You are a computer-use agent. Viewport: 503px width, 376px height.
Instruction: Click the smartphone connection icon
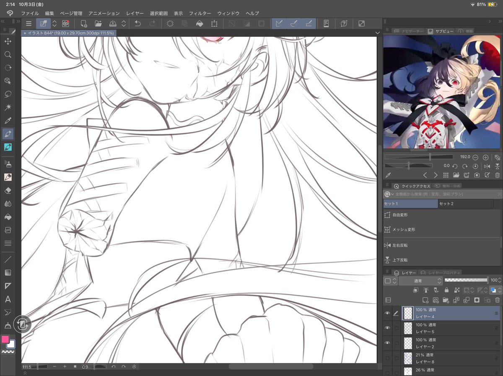tap(326, 24)
